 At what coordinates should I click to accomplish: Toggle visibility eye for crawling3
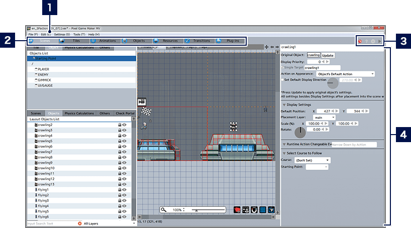pos(124,130)
